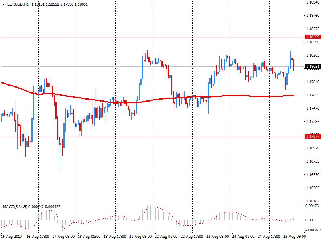Click price axis value 1.16185
The width and height of the screenshot is (321, 241).
pyautogui.click(x=313, y=201)
